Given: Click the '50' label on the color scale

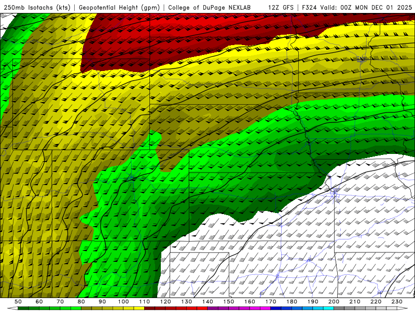Looking at the screenshot, I should 18,302.
